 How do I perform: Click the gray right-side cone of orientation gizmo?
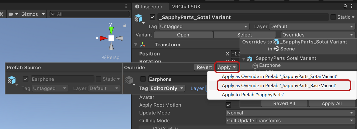tap(119, 38)
